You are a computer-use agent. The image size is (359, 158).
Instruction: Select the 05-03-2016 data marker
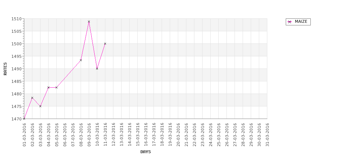(57, 88)
